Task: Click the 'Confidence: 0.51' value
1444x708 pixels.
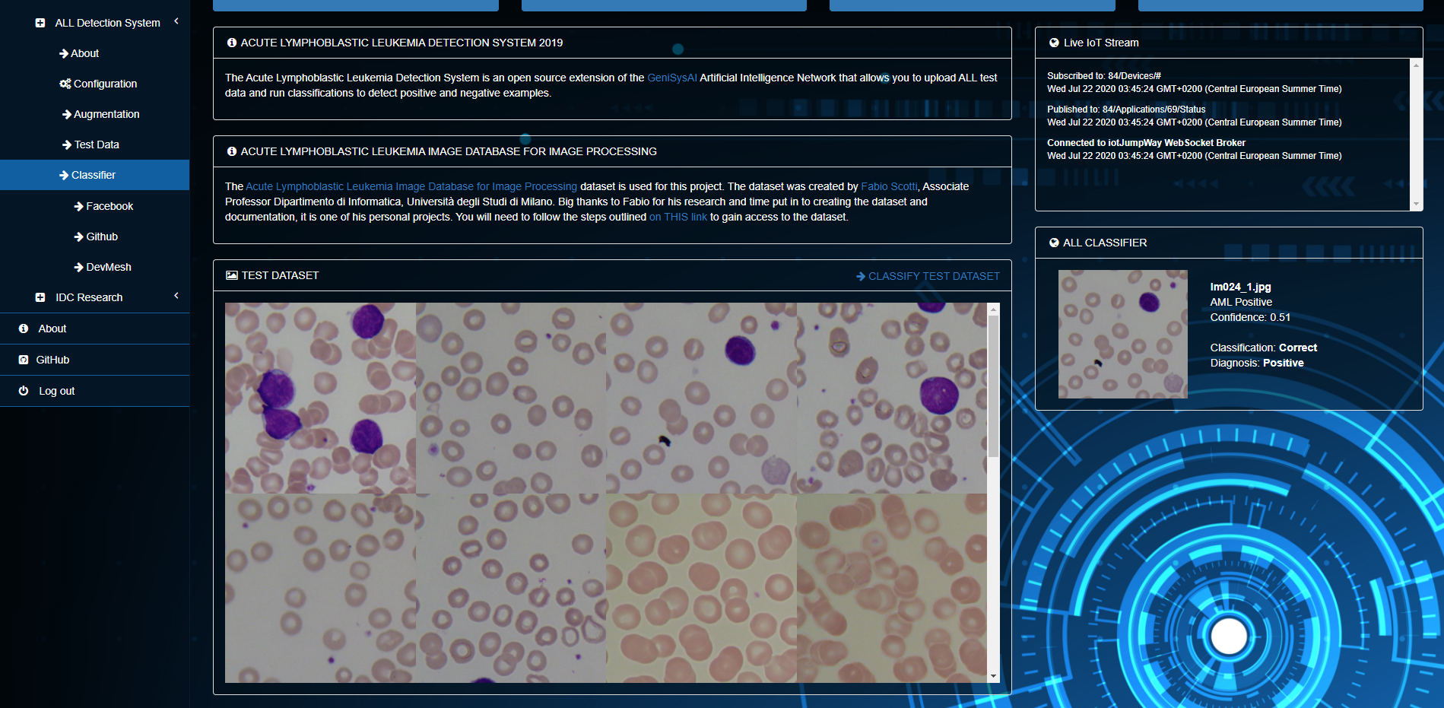Action: tap(1250, 317)
